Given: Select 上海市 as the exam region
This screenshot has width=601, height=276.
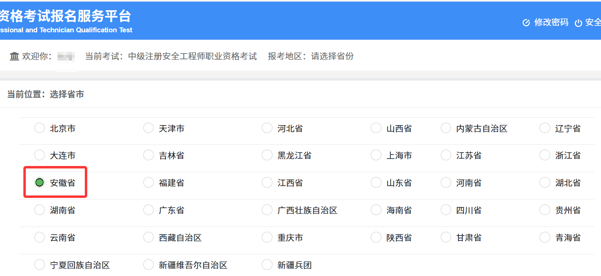Looking at the screenshot, I should (376, 155).
